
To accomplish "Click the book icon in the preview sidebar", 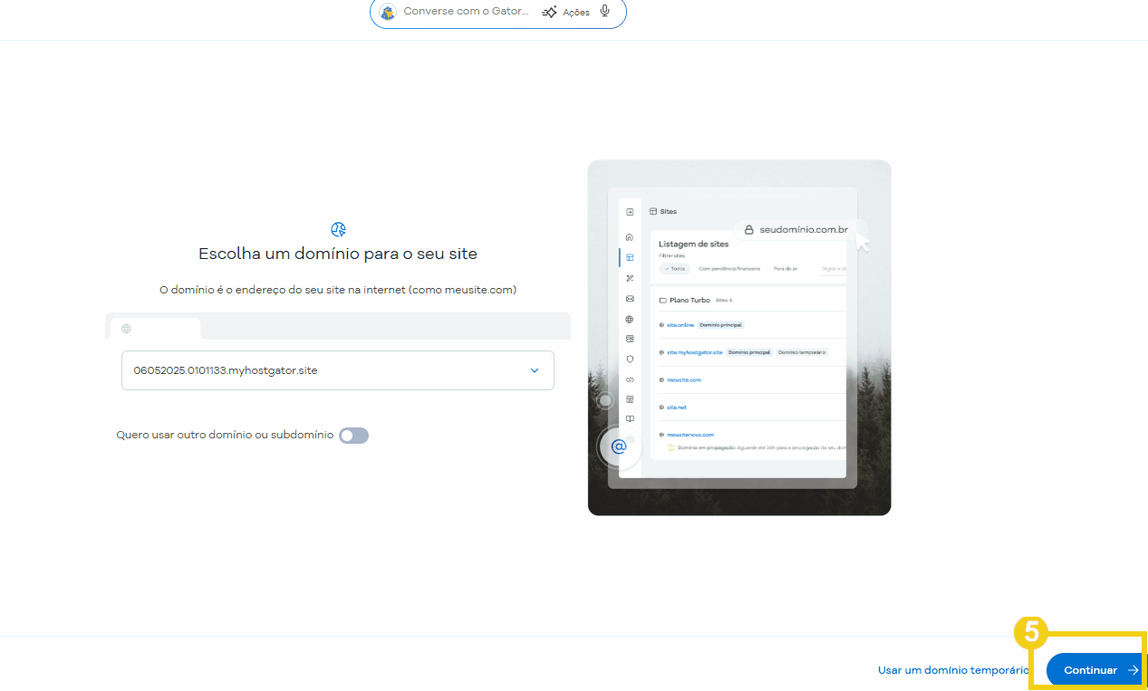I will pyautogui.click(x=629, y=418).
